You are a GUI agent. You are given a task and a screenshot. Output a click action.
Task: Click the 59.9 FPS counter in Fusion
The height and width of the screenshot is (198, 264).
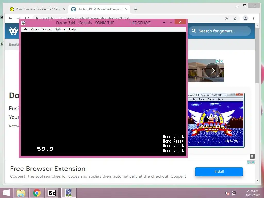[x=45, y=149]
